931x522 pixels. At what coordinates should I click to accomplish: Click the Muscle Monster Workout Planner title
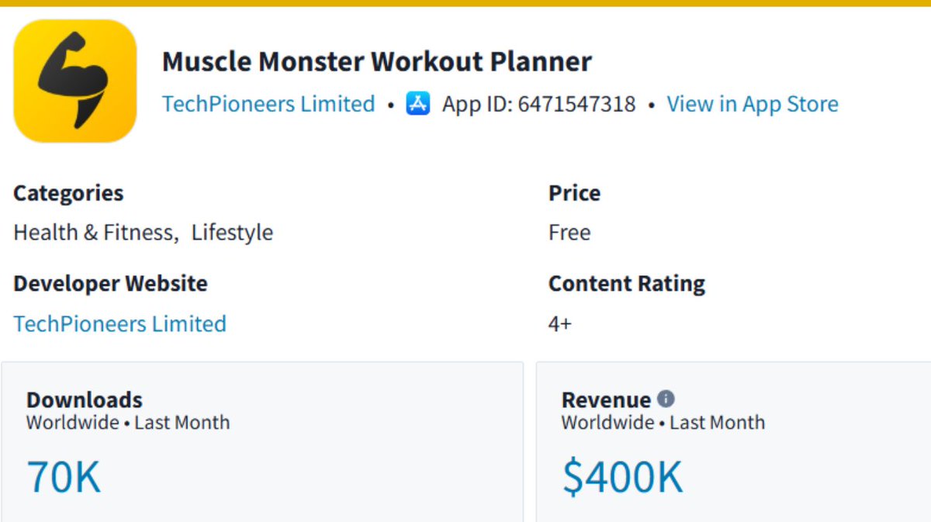point(377,61)
